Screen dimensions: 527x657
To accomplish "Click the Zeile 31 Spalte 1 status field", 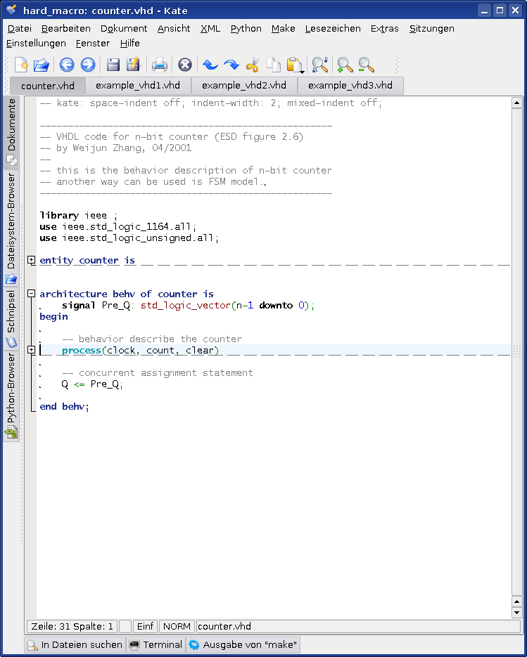I will point(72,626).
